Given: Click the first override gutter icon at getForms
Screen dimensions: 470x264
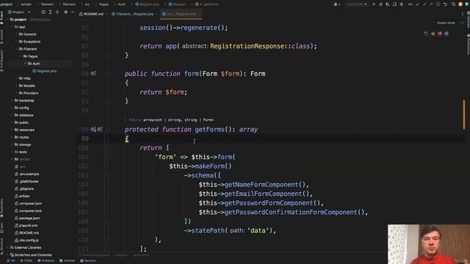Looking at the screenshot, I should coord(93,129).
